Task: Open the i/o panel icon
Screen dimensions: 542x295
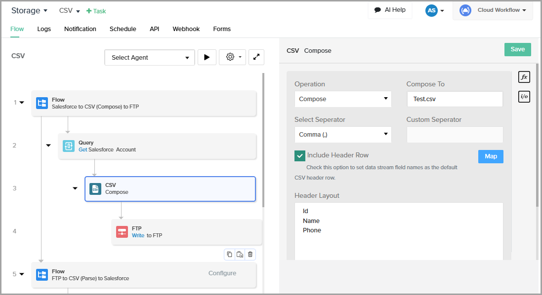Action: (524, 97)
